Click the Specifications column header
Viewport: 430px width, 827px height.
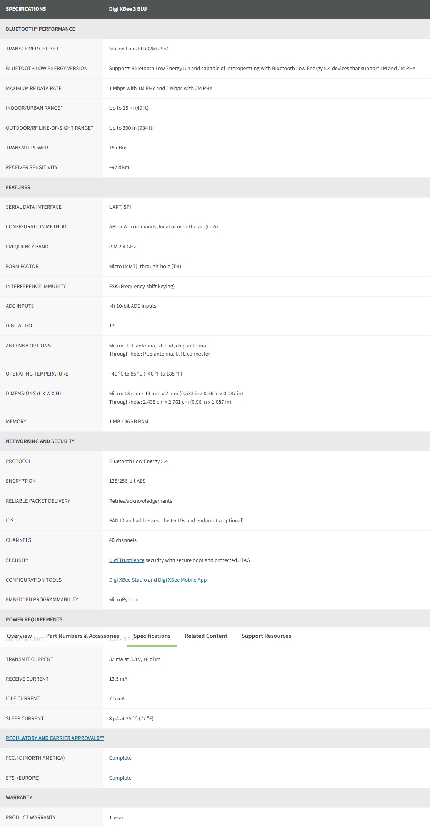(26, 9)
